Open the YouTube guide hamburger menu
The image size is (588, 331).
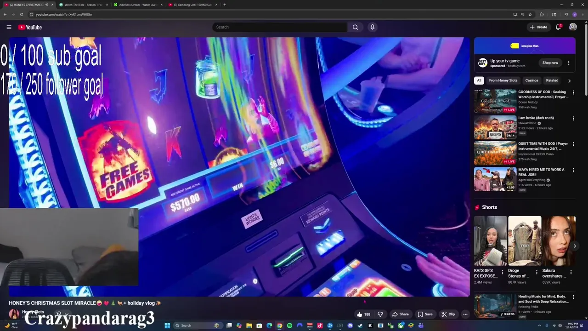pos(9,27)
